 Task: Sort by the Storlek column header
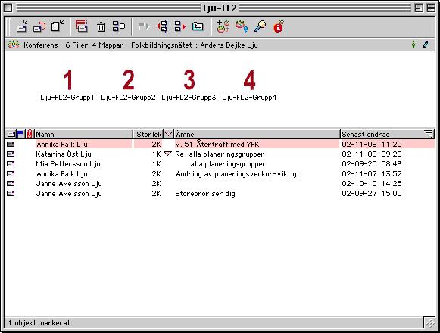tap(148, 135)
